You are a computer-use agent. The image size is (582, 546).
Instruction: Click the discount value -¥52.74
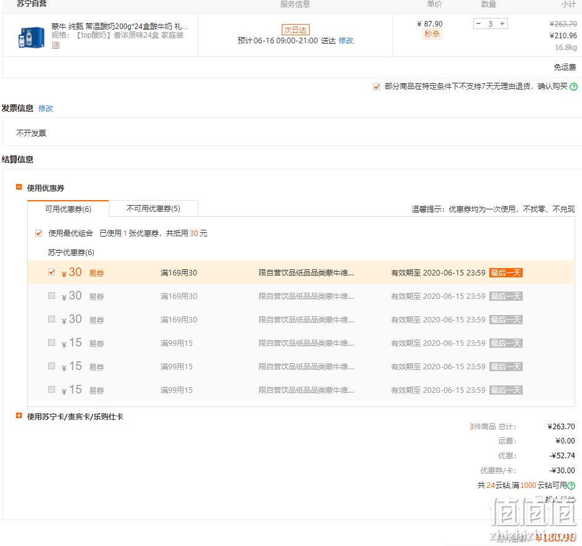coord(562,455)
